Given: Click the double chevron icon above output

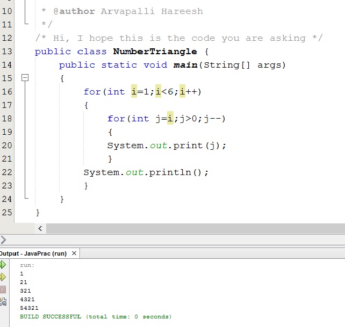Looking at the screenshot, I should 3,240.
